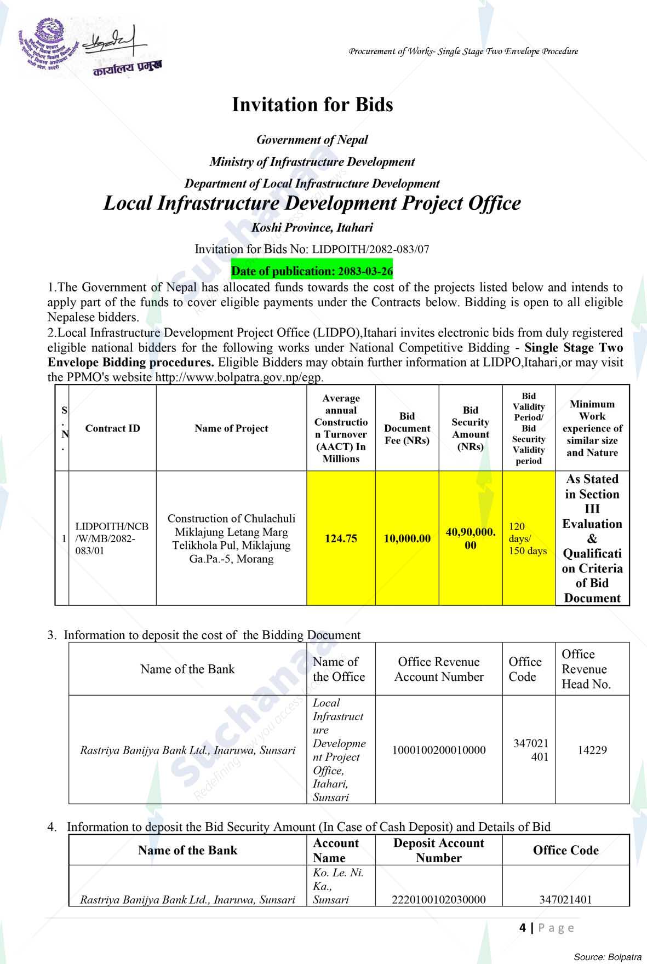Click the 'Contract ID' column header

pos(112,428)
